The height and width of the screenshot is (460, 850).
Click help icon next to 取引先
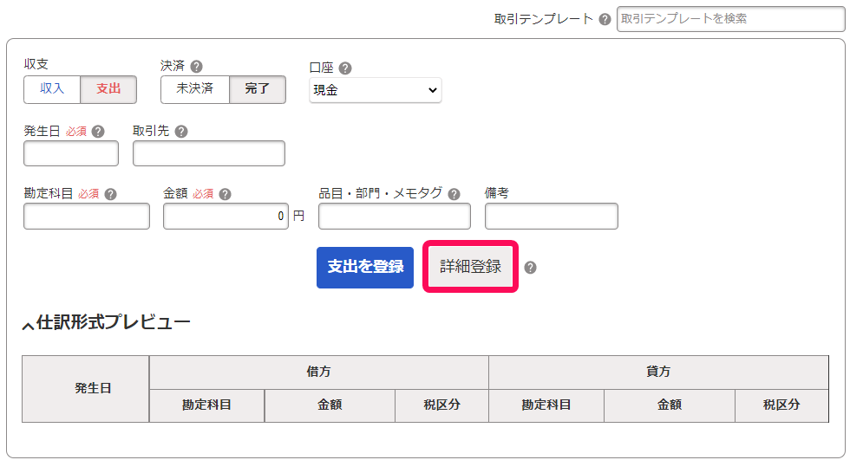click(181, 132)
